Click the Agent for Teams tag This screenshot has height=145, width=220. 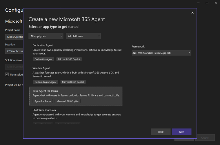(x=43, y=101)
